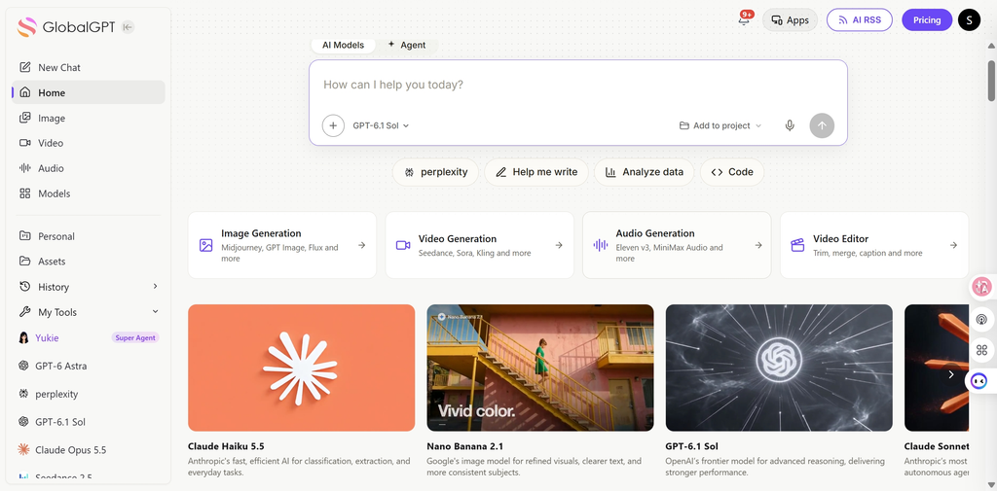Open the Nano Banana 2.1 thumbnail
997x491 pixels.
click(540, 368)
